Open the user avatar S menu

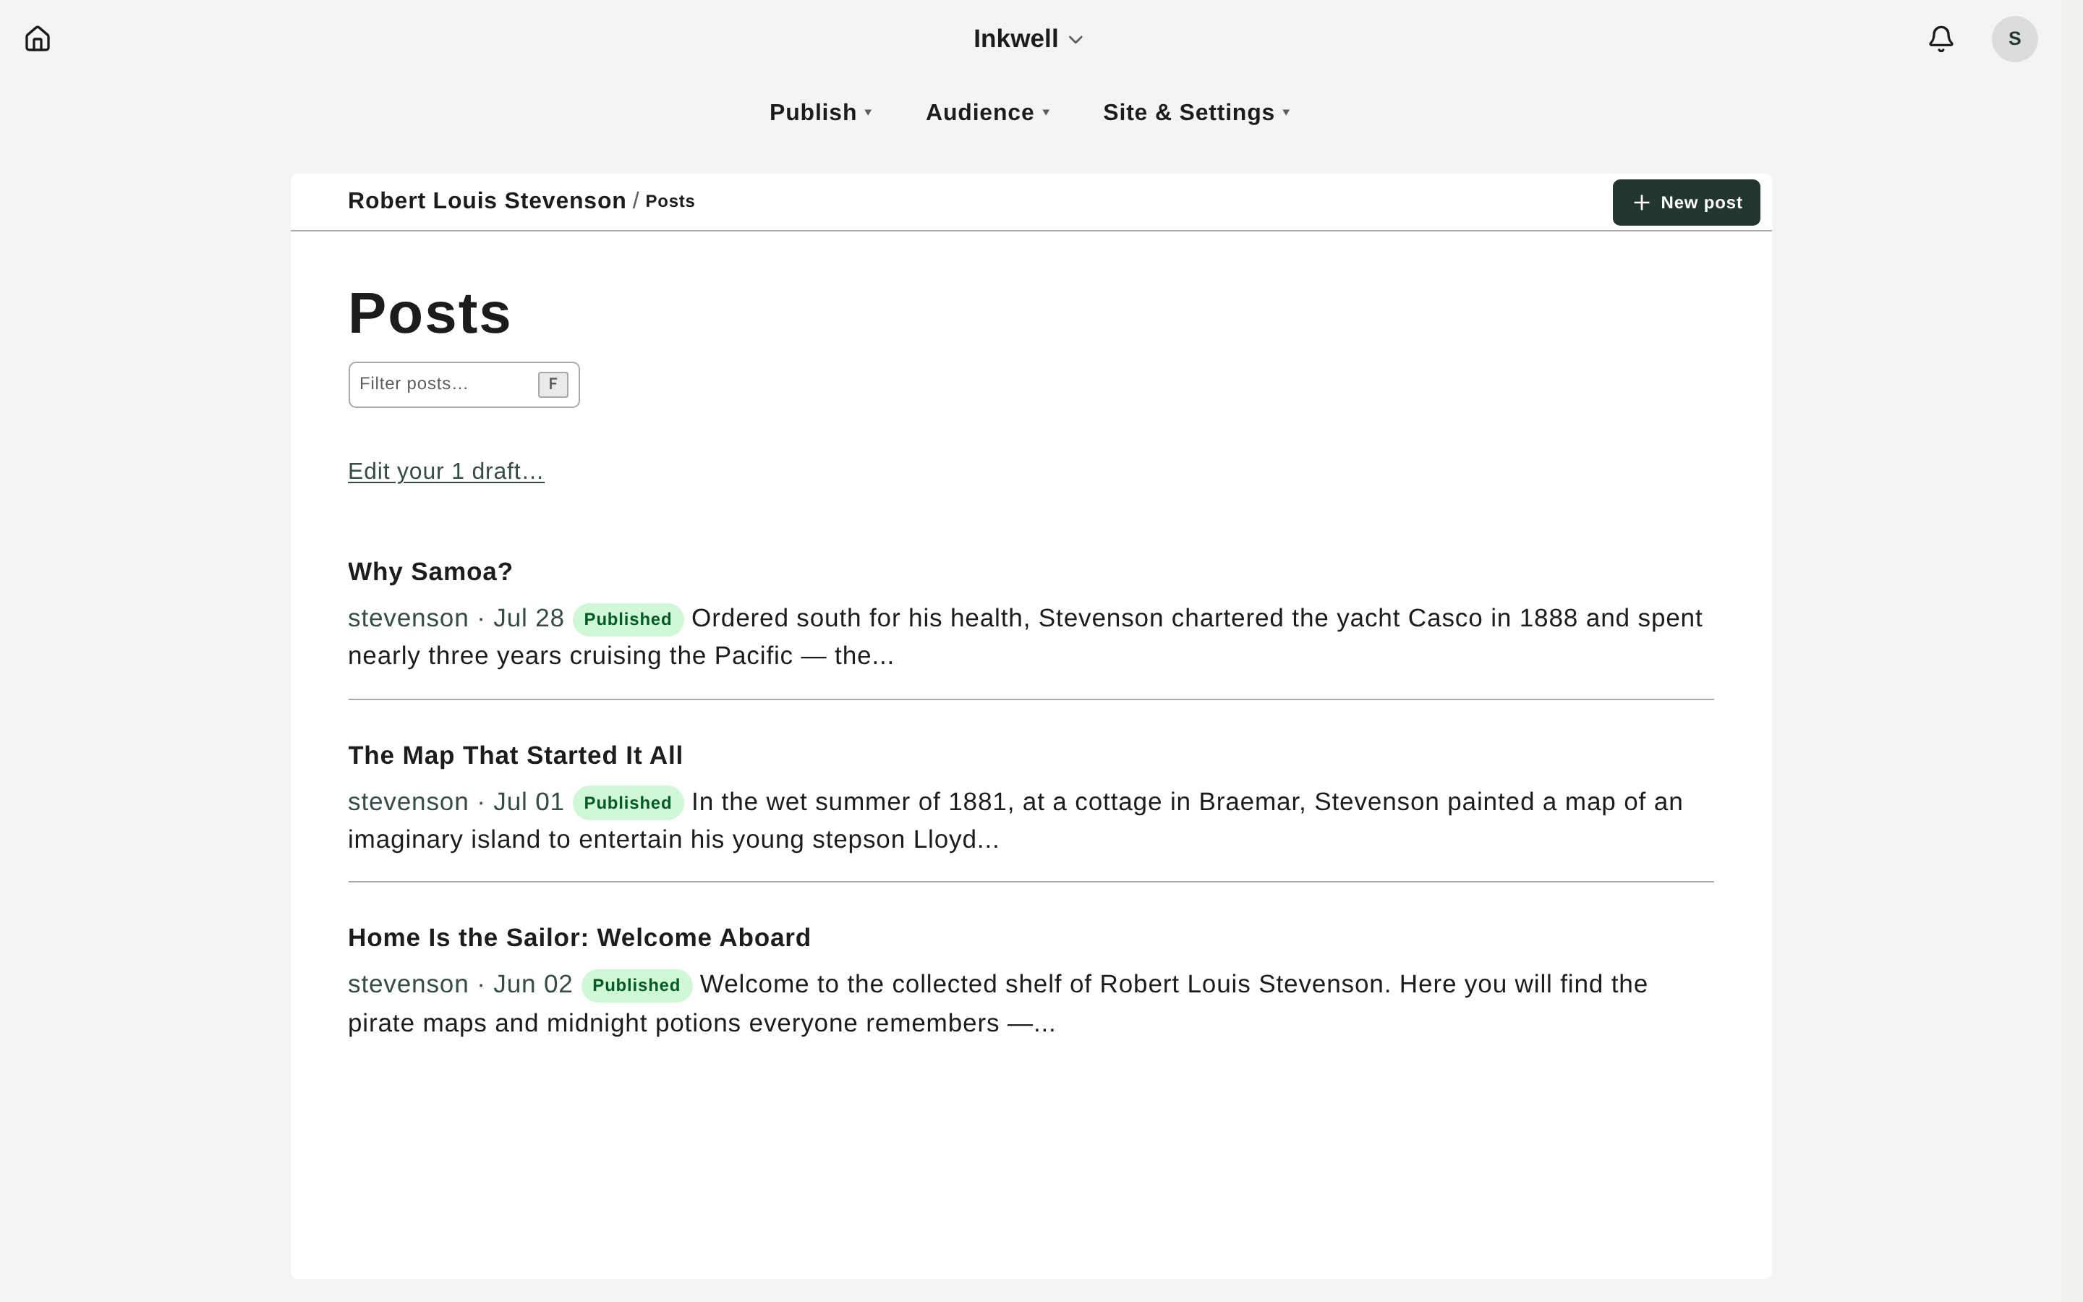pyautogui.click(x=2014, y=39)
